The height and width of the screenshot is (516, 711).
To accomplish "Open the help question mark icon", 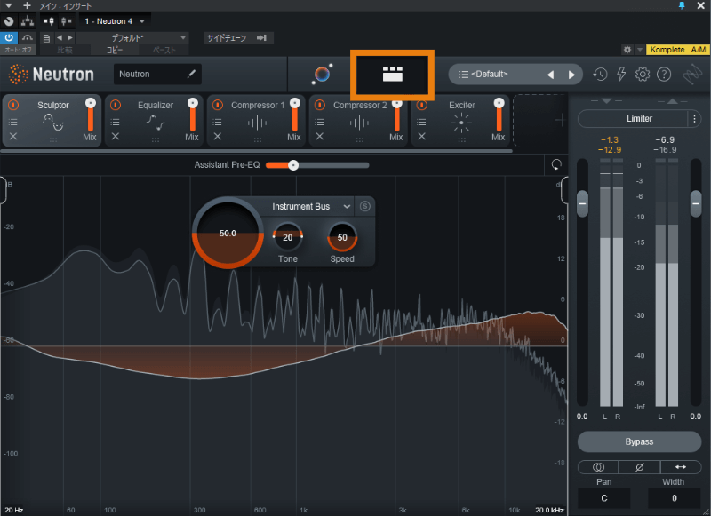I will coord(664,75).
